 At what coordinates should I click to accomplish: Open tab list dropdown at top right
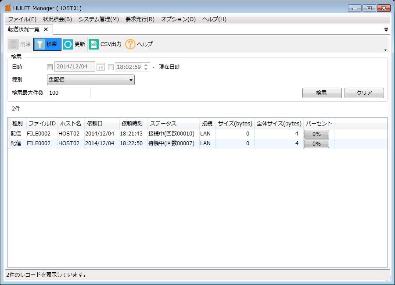(x=386, y=30)
